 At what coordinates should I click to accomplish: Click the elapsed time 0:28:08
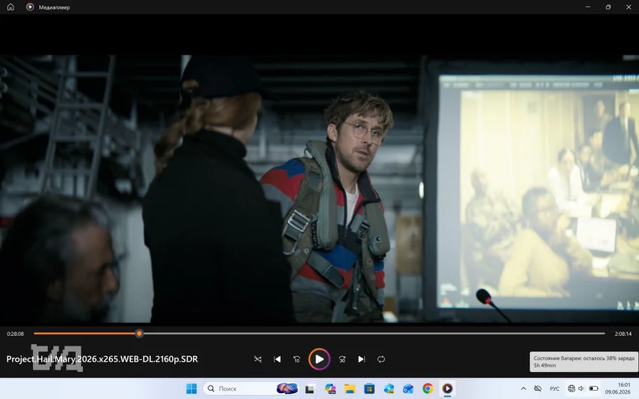coord(15,334)
